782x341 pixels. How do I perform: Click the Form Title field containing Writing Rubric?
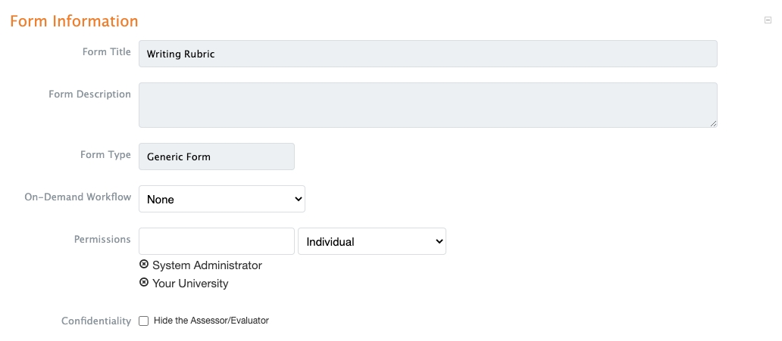(427, 54)
